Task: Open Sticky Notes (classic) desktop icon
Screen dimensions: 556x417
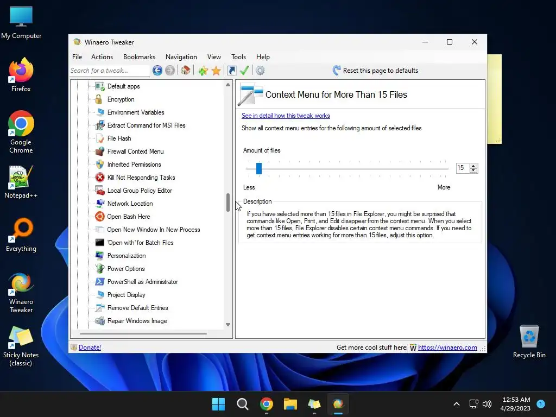Action: pyautogui.click(x=21, y=346)
